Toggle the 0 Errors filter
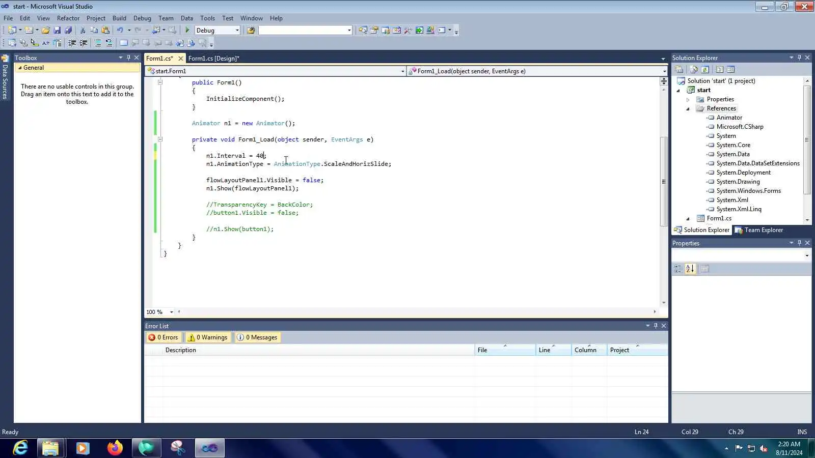This screenshot has width=815, height=458. point(163,337)
